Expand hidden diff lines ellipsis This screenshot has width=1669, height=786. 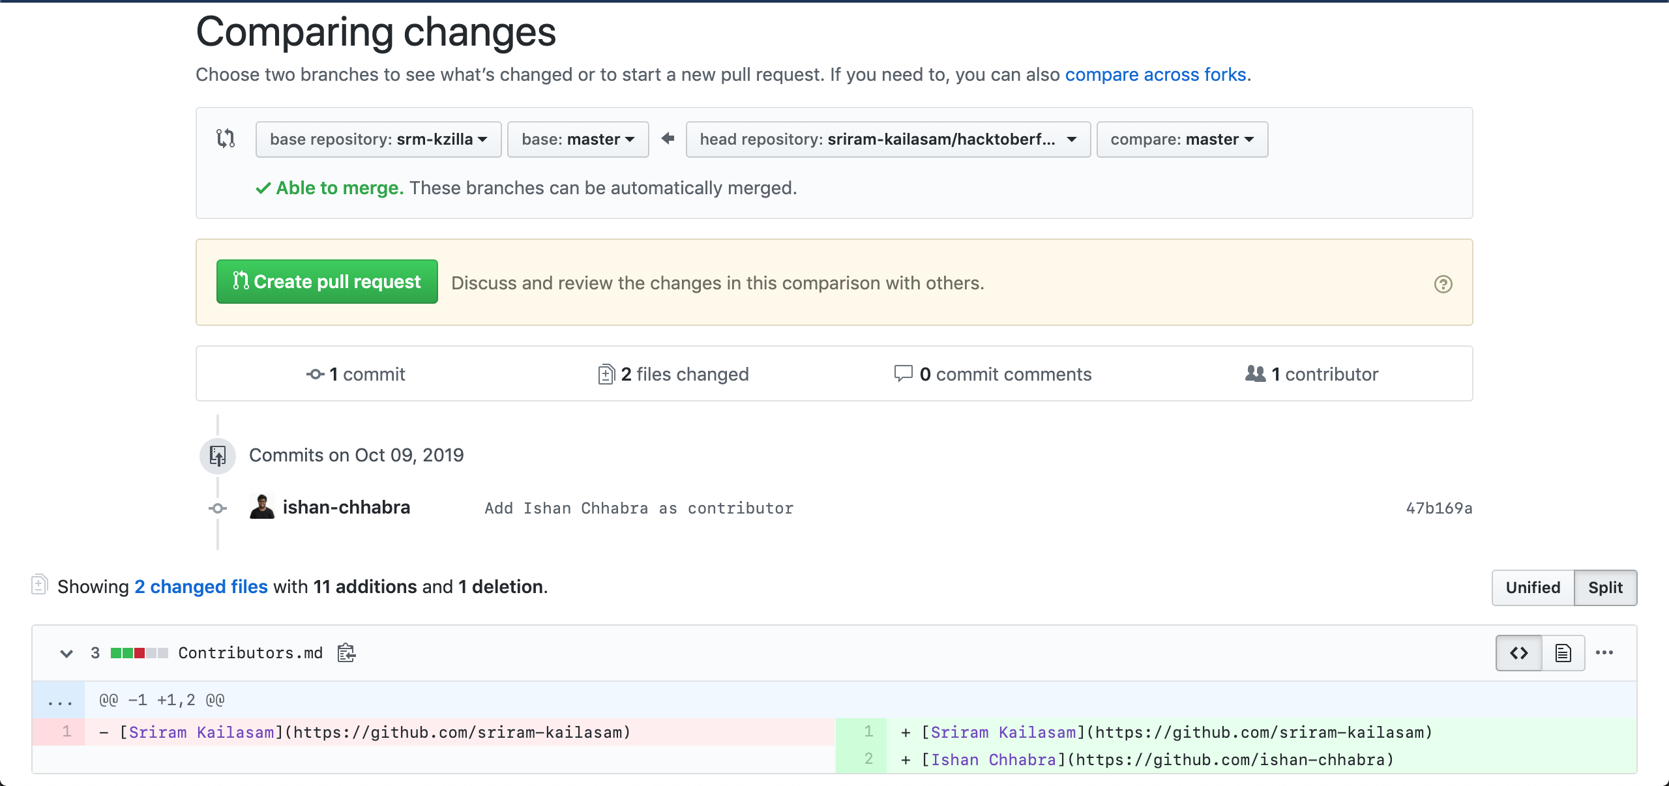(59, 701)
